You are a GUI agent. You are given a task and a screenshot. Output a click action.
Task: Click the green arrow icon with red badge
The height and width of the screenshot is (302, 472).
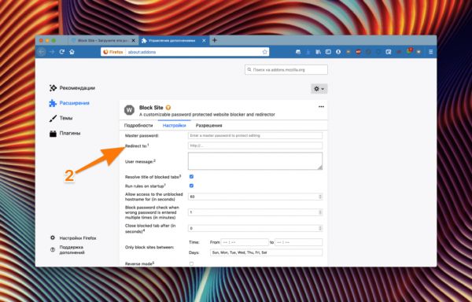409,51
